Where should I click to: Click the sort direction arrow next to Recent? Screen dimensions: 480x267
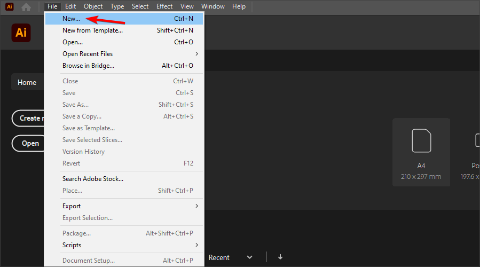click(x=280, y=257)
